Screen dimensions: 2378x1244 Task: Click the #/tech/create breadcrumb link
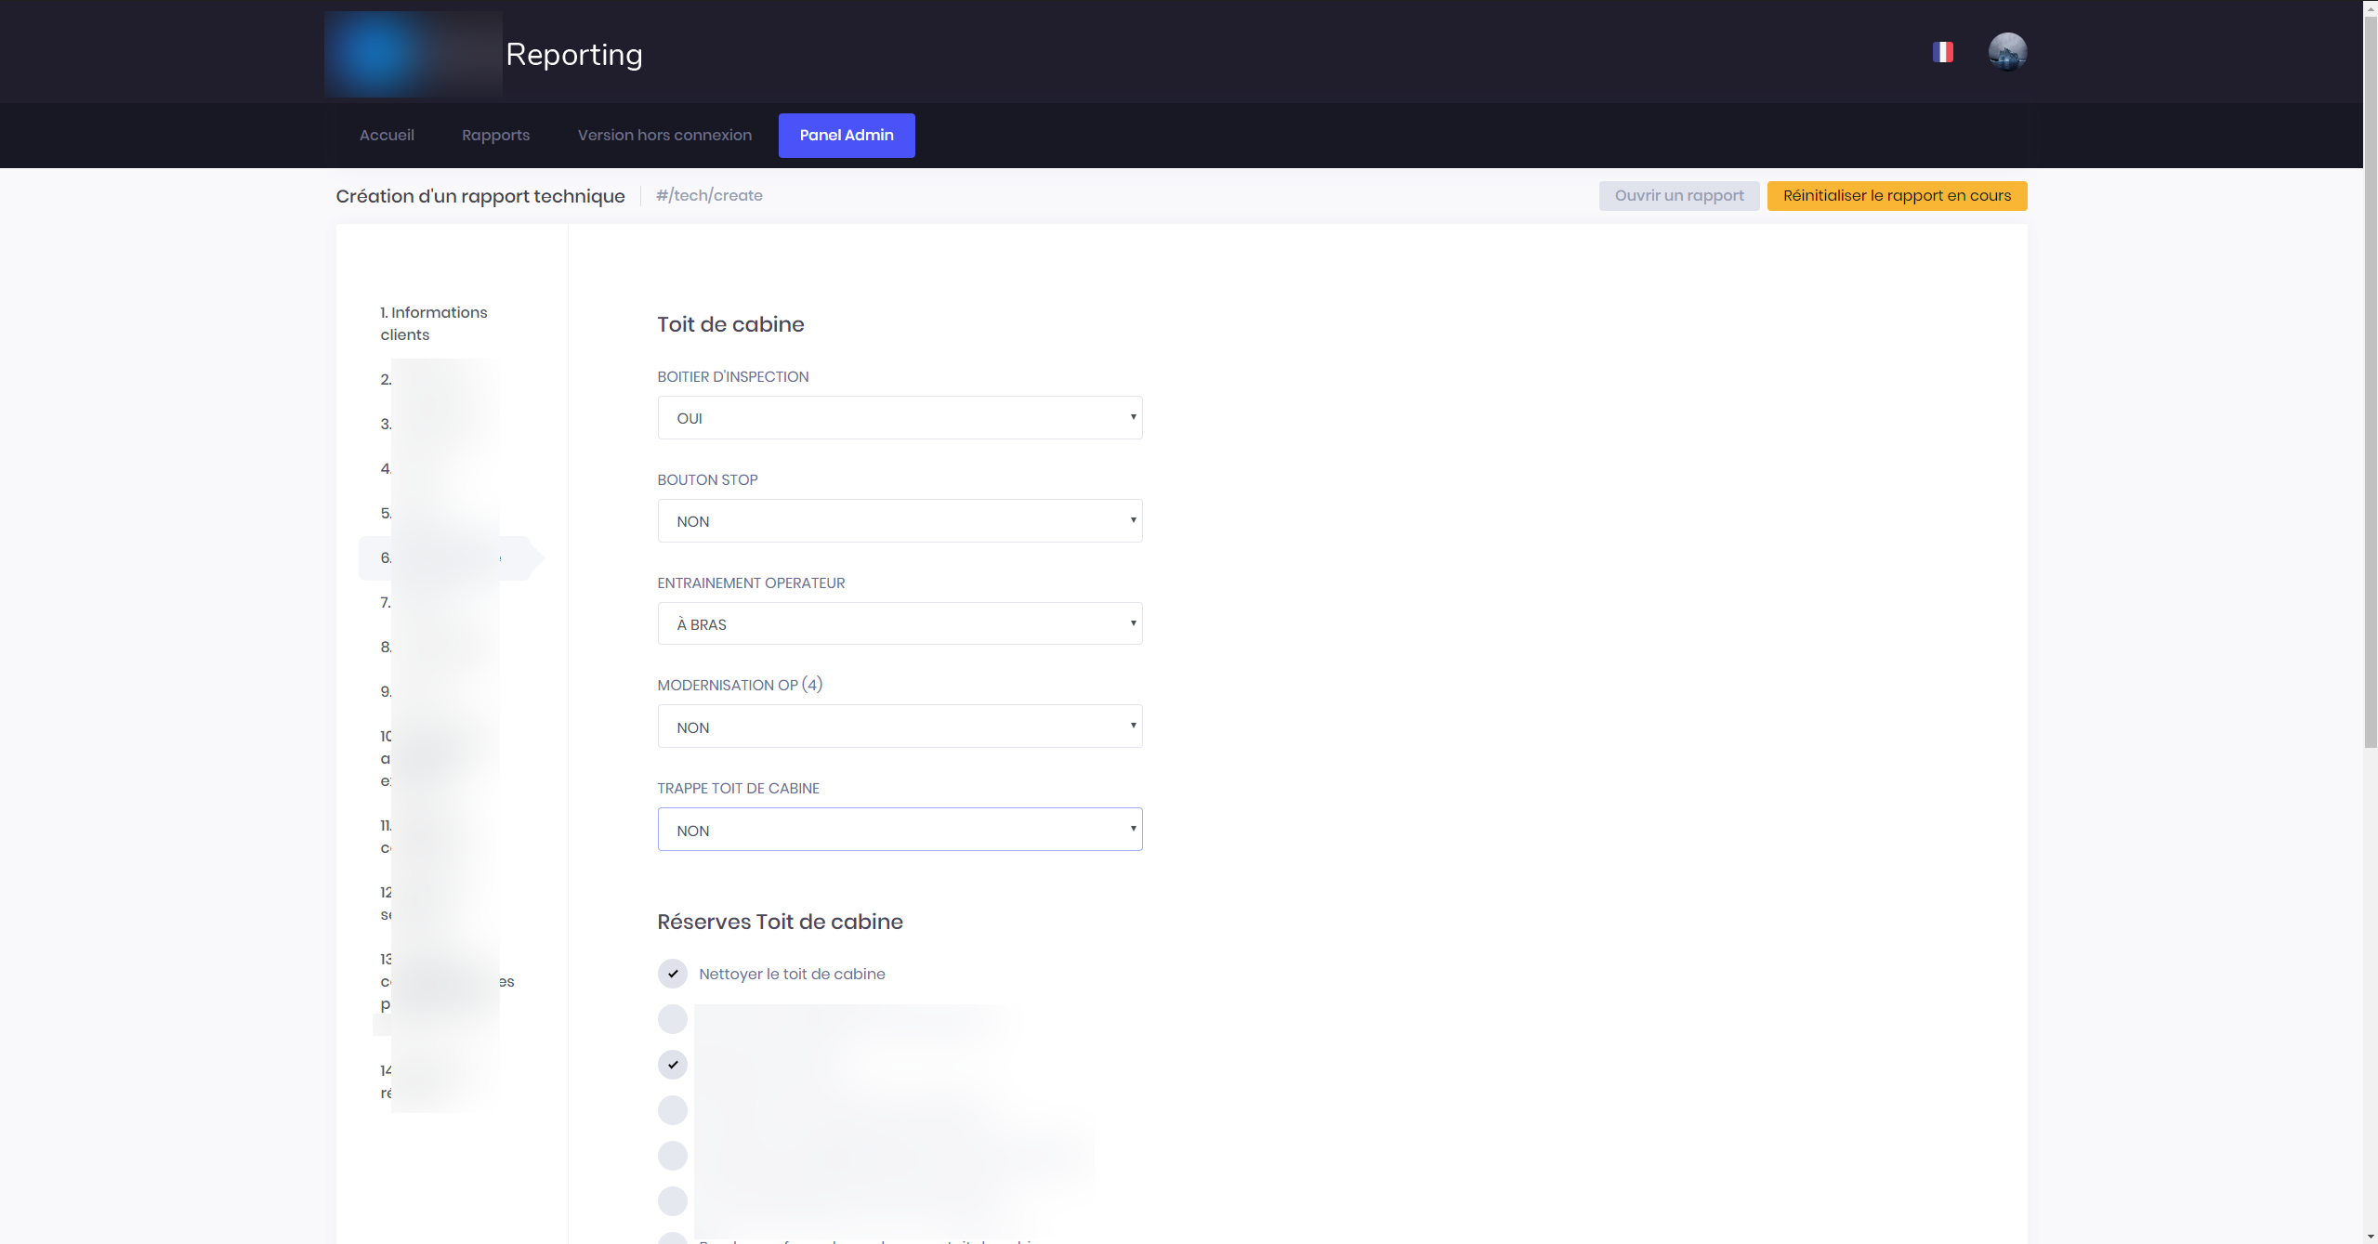pyautogui.click(x=709, y=196)
